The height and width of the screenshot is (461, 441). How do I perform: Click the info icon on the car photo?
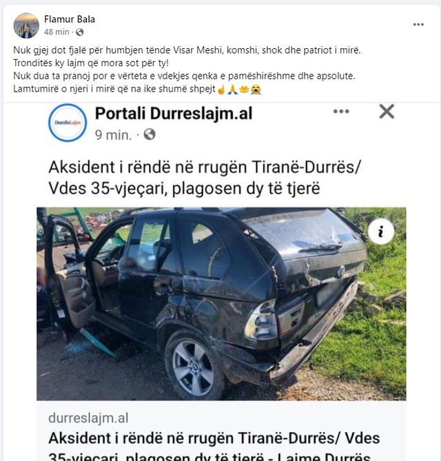[x=381, y=232]
